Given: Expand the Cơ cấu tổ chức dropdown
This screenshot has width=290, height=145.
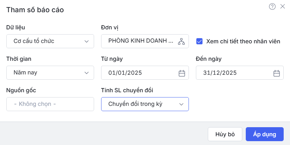Looking at the screenshot, I should (46, 41).
